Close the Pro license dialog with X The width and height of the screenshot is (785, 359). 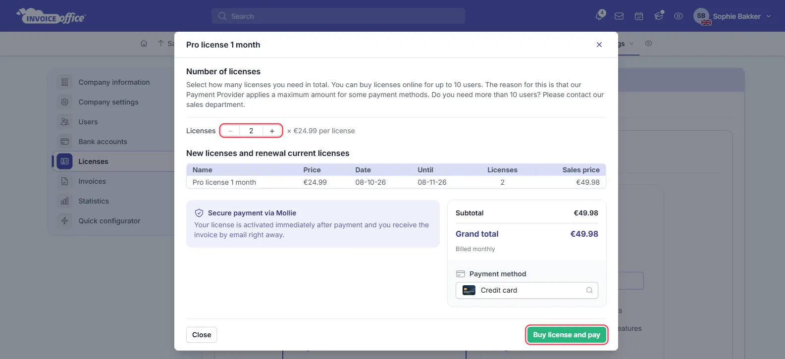click(x=599, y=45)
